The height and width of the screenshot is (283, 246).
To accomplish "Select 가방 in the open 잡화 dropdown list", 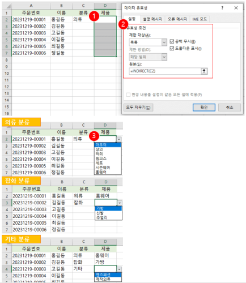I will [108, 208].
